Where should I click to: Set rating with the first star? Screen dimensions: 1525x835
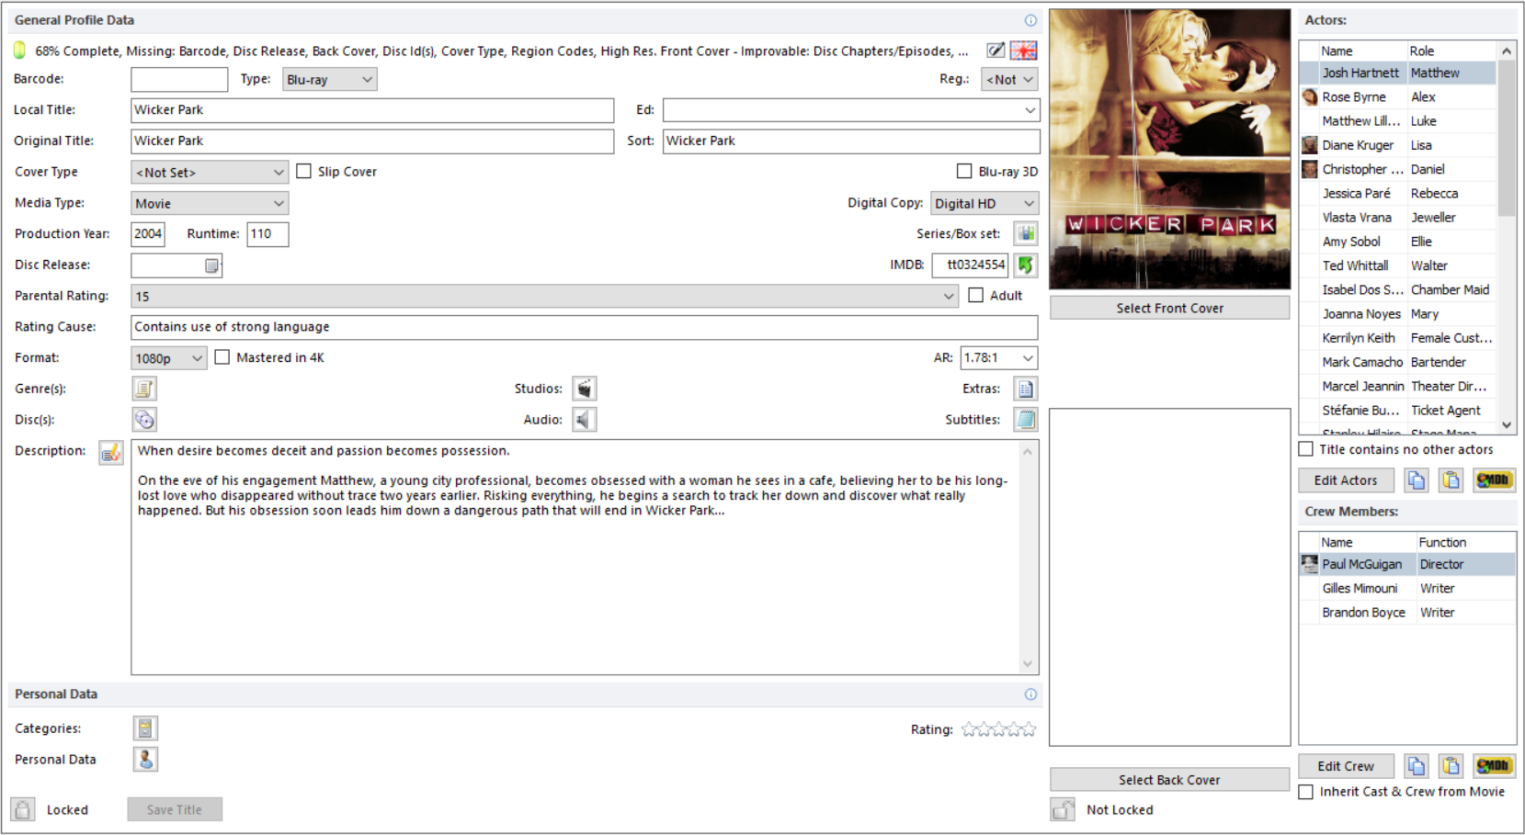click(969, 729)
